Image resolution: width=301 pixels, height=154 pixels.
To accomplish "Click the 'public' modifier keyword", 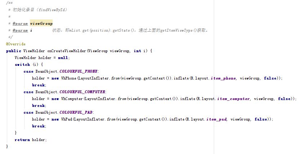I will coord(13,51).
